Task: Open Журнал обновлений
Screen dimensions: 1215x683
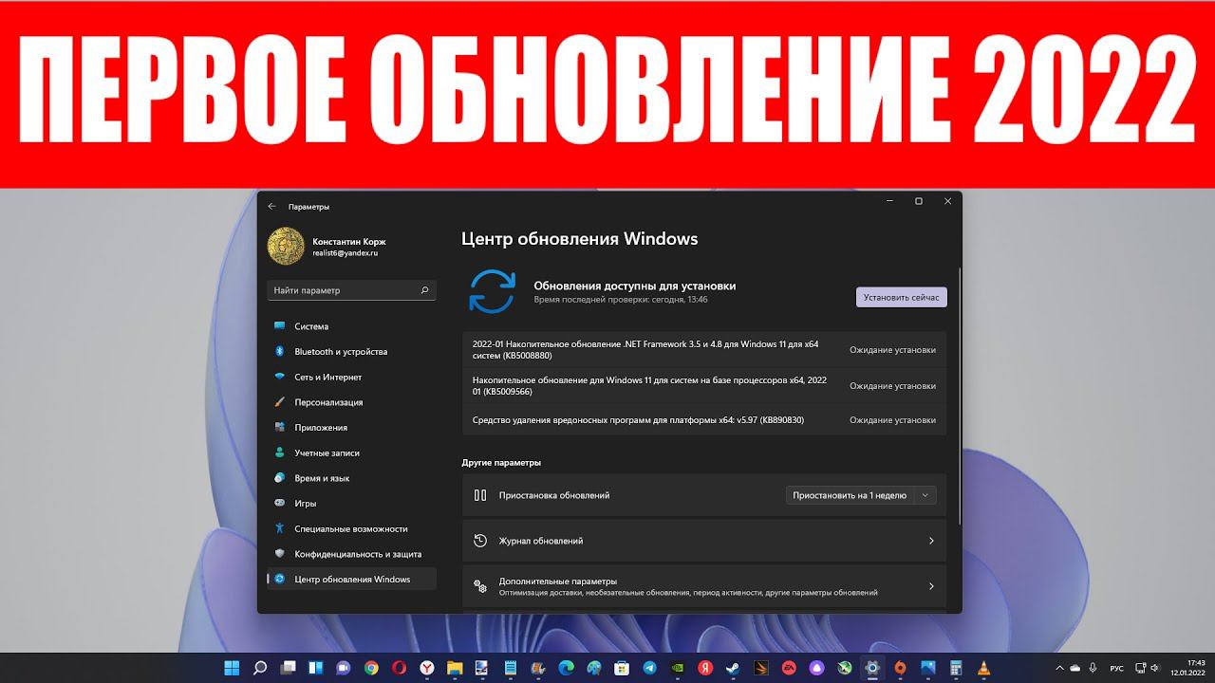Action: (x=704, y=541)
